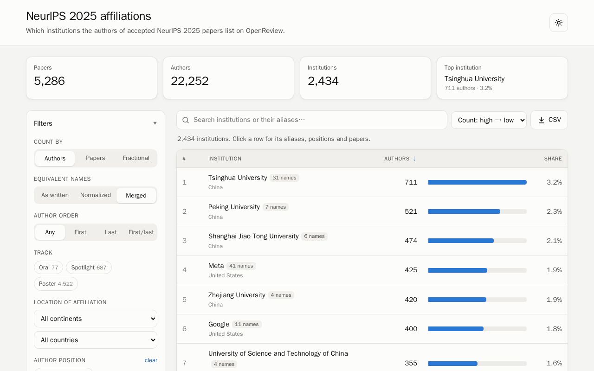Click the CSV download arrow icon
This screenshot has height=371, width=594.
pos(542,120)
